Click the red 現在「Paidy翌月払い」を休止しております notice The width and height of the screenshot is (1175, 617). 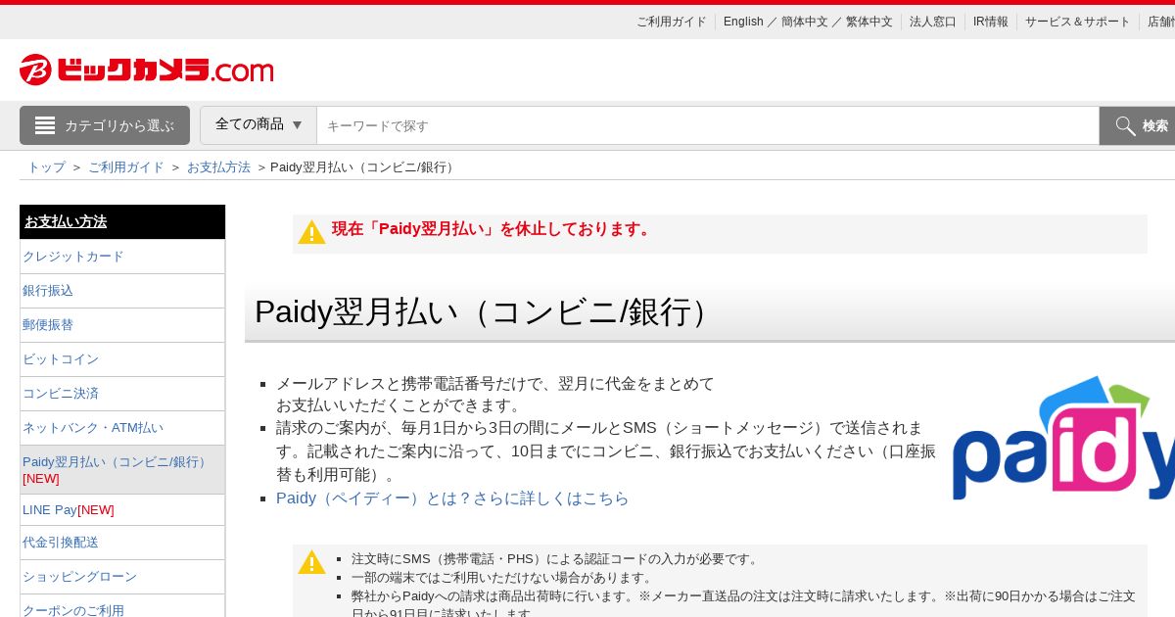tap(493, 229)
